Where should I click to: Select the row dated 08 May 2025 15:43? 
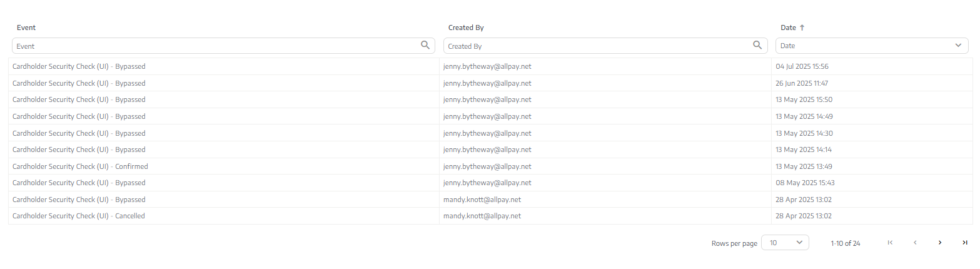(x=490, y=183)
